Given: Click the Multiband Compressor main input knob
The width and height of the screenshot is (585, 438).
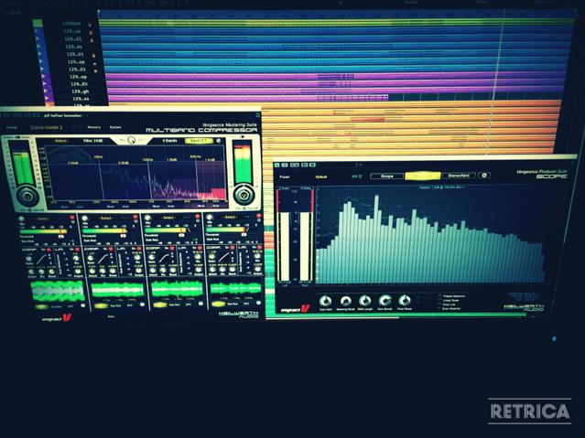Looking at the screenshot, I should 27,196.
